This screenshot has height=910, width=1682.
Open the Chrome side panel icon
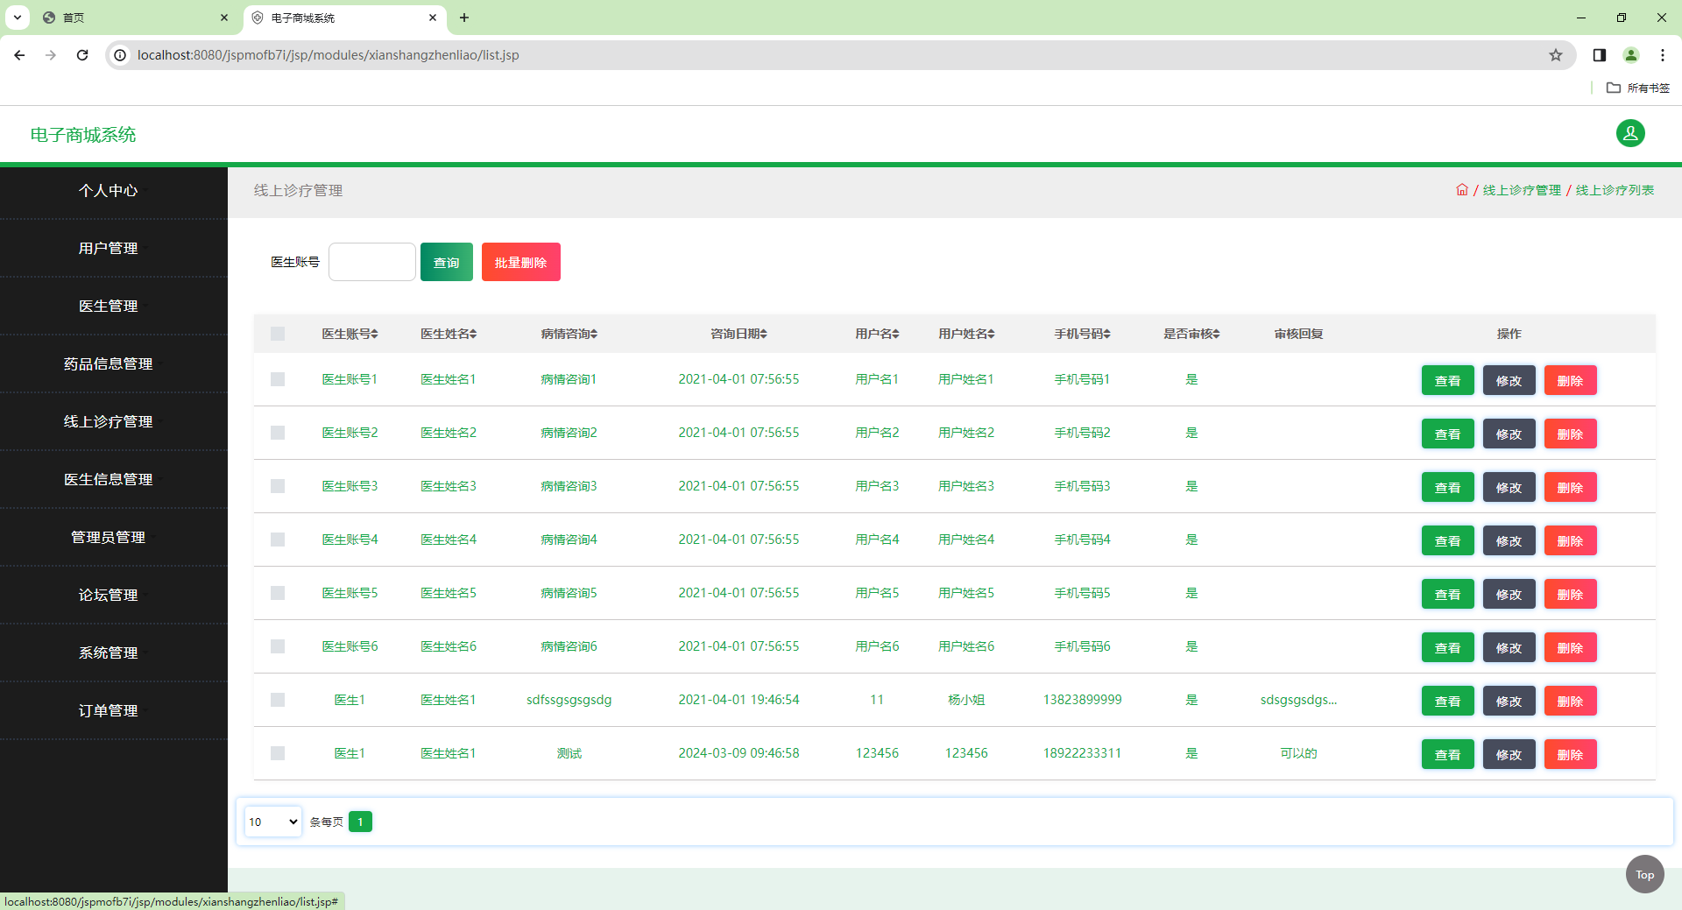(x=1598, y=54)
